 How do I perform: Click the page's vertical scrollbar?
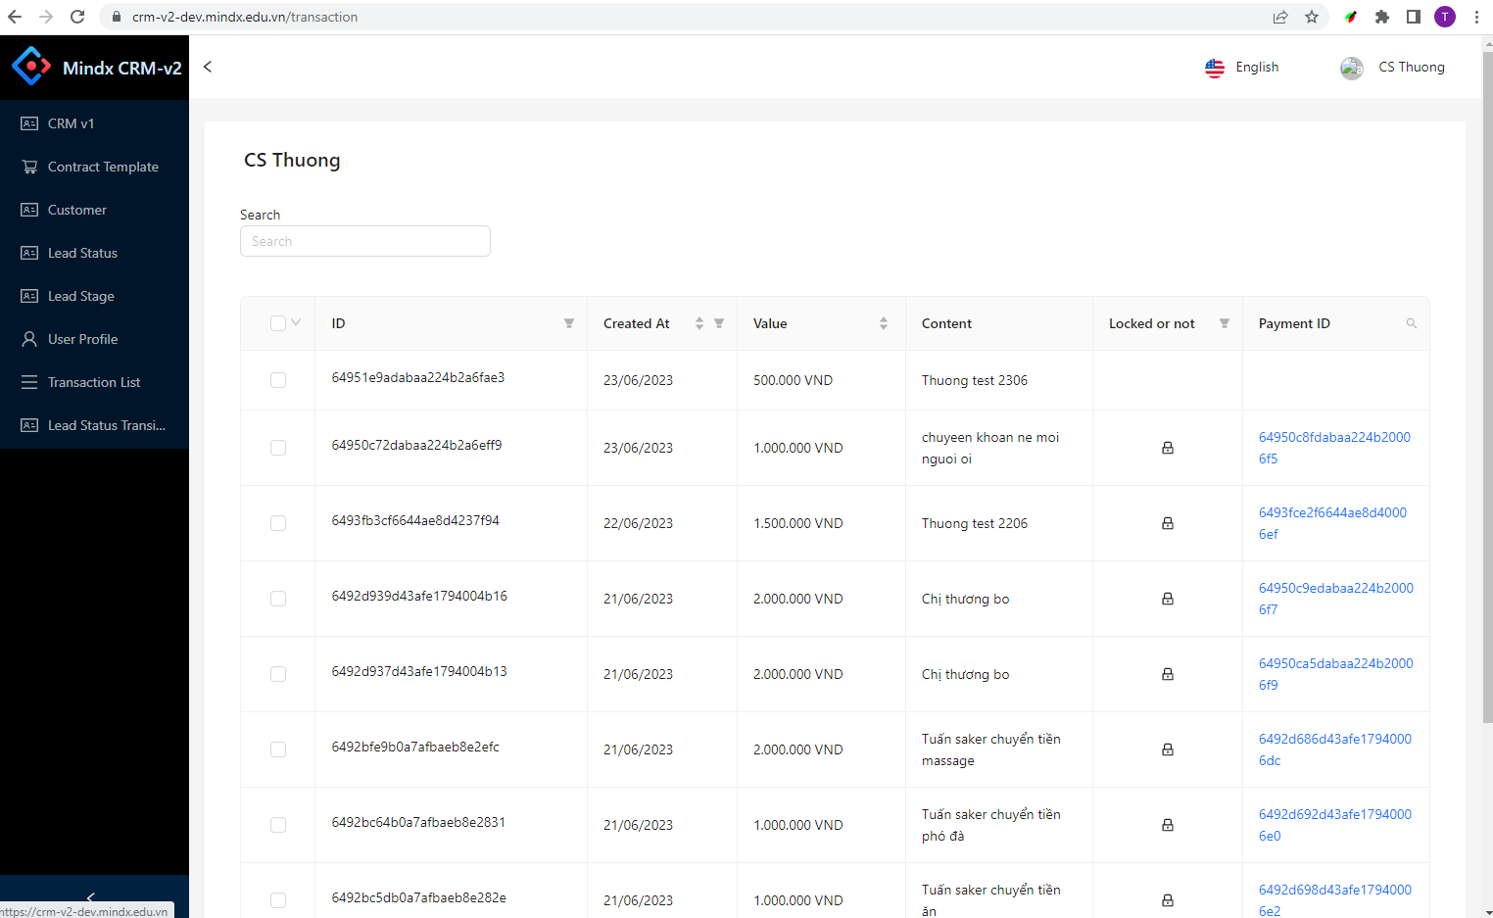[1487, 387]
